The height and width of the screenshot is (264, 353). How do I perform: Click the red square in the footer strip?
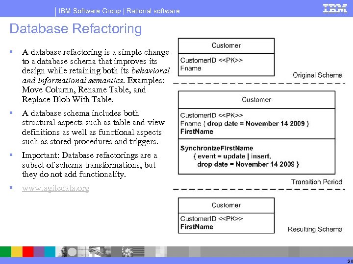[28, 252]
